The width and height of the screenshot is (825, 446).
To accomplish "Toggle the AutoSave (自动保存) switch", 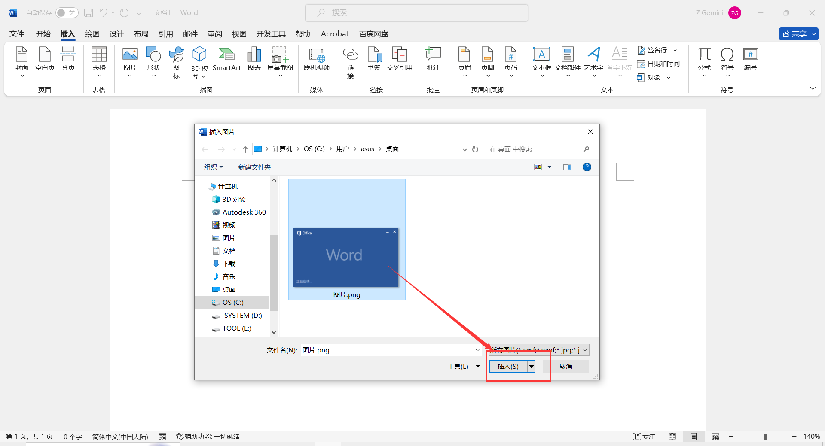I will tap(67, 13).
